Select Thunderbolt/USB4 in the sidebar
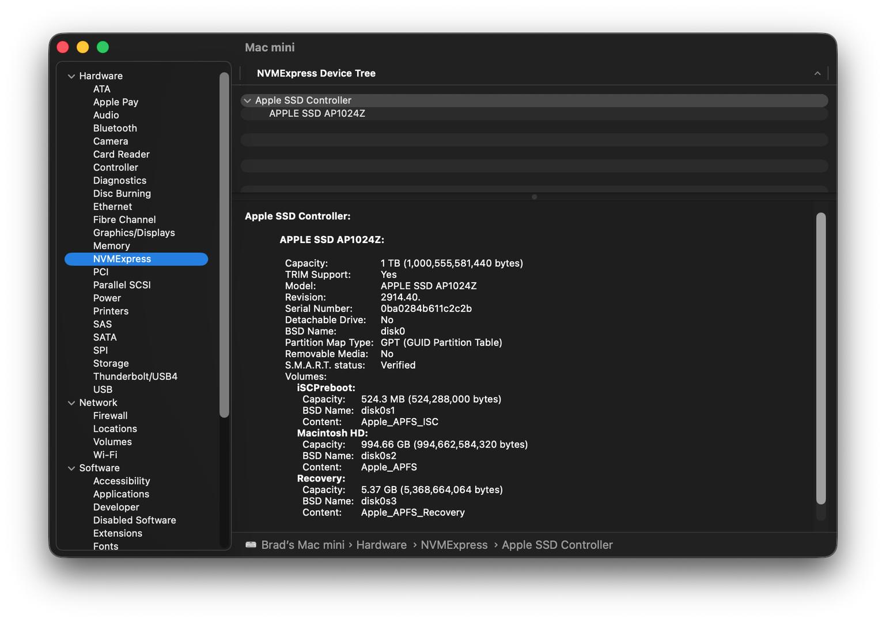886x622 pixels. point(135,377)
